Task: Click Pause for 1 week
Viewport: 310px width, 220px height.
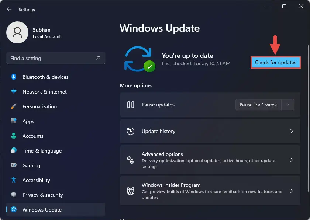Action: pos(258,105)
